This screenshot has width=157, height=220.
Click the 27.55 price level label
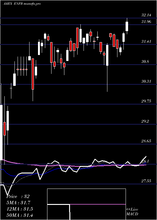(x=146, y=181)
